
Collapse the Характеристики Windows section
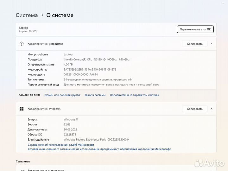click(212, 109)
